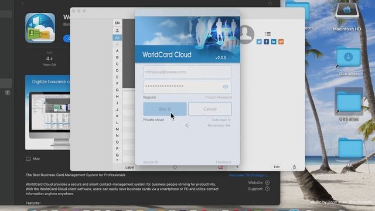Open the Feedback link
The height and width of the screenshot is (211, 375).
(x=224, y=162)
